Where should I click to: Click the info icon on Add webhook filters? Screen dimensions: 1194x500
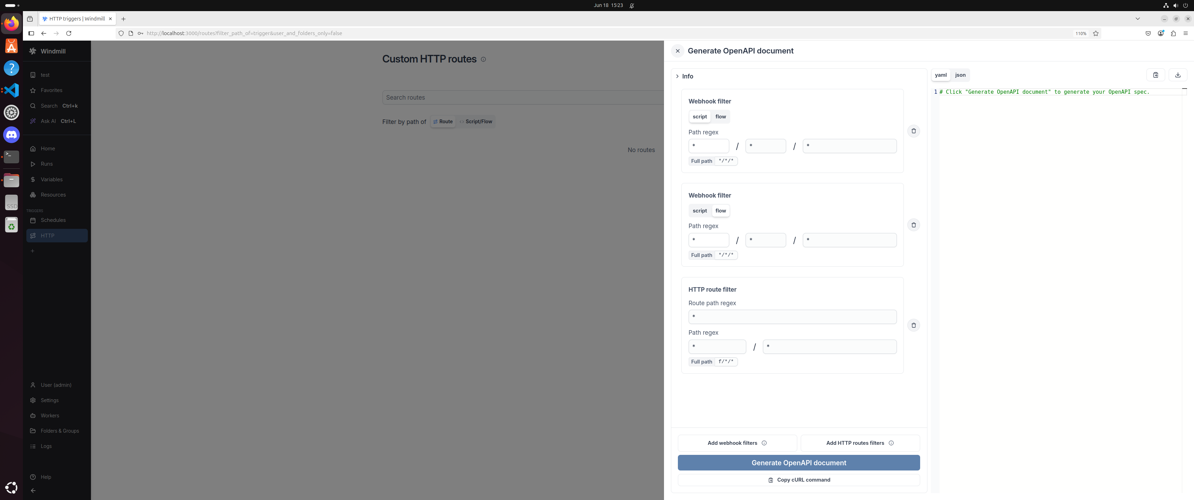click(764, 443)
